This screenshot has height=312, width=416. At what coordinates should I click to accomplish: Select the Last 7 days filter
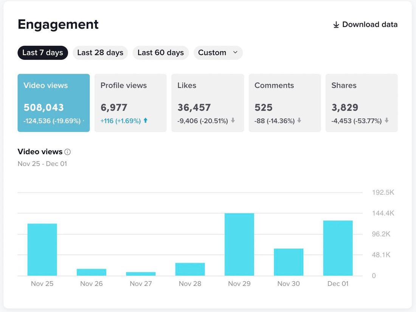[43, 53]
